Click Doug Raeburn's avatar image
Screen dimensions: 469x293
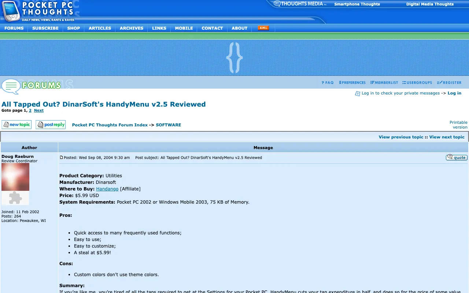pyautogui.click(x=15, y=177)
